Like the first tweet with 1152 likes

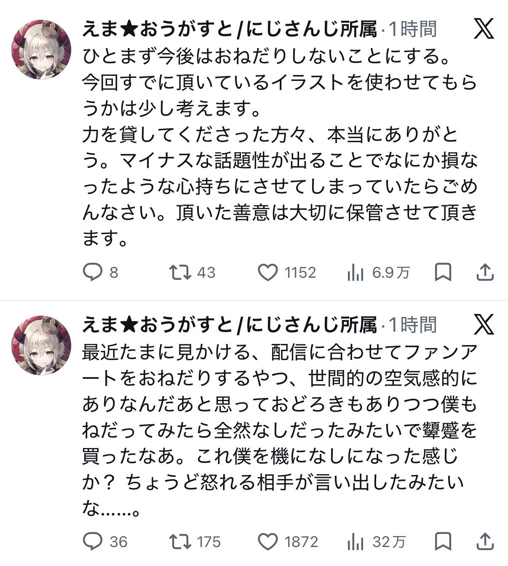[x=268, y=272]
